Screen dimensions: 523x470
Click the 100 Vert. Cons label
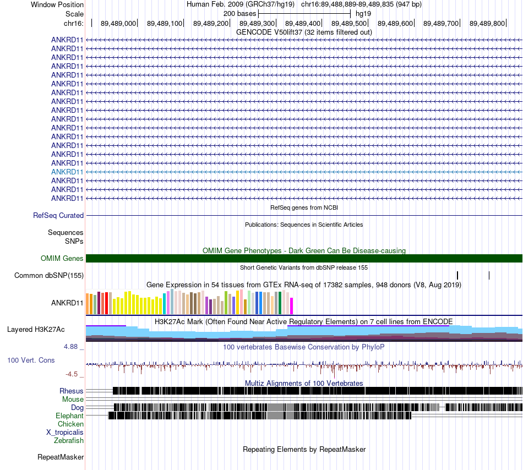click(31, 360)
